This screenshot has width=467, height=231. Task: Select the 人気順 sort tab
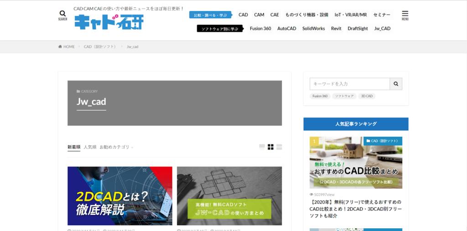[x=90, y=147]
